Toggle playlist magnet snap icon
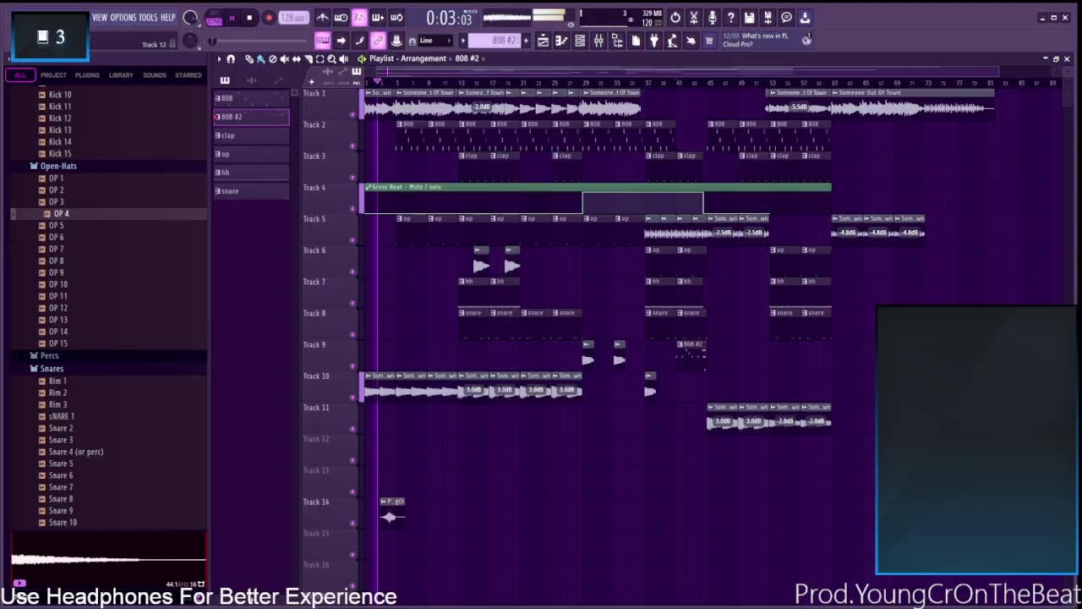This screenshot has width=1082, height=609. [x=231, y=58]
